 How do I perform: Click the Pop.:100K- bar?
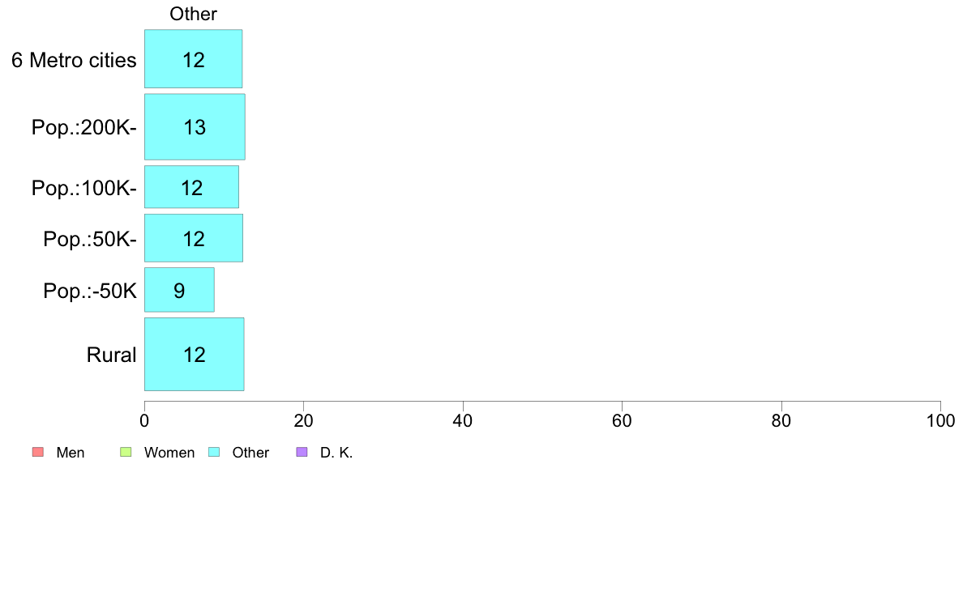tap(191, 188)
